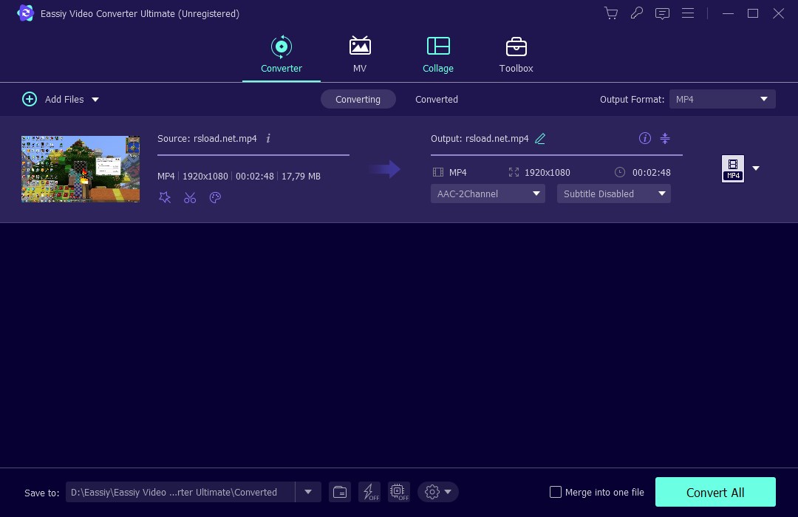Open the feedback message icon
This screenshot has width=798, height=517.
click(662, 13)
